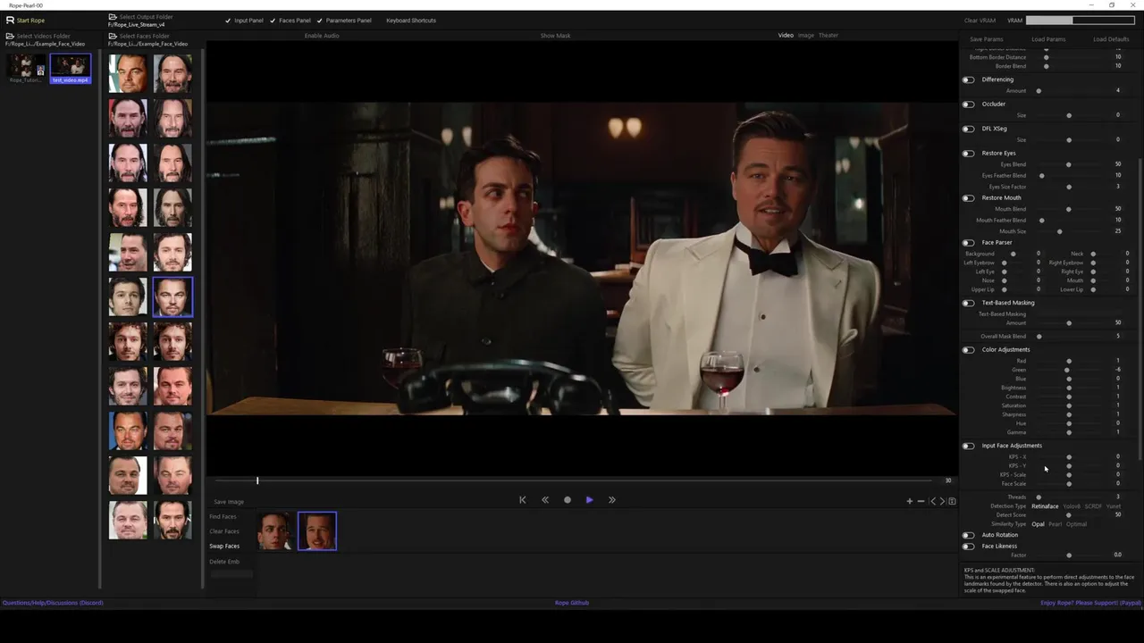The width and height of the screenshot is (1144, 643).
Task: Click Show Mask
Action: pos(555,36)
